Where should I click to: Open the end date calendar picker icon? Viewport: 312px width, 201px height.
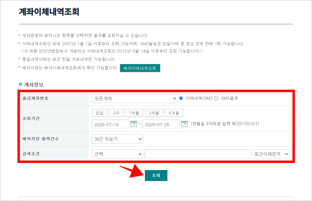[185, 124]
